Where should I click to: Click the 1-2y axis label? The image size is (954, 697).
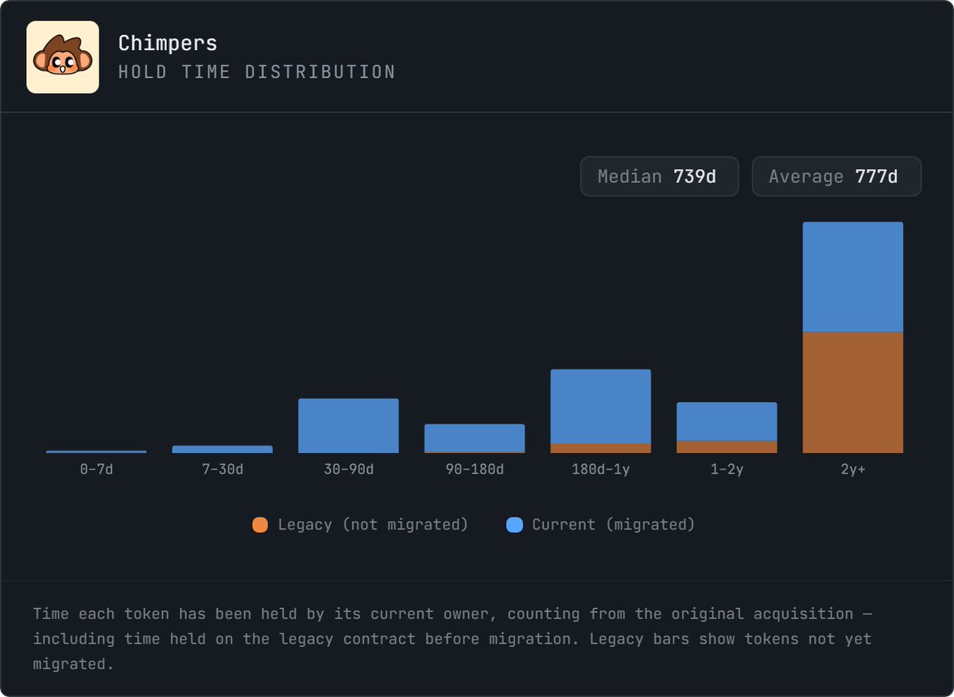coord(727,470)
